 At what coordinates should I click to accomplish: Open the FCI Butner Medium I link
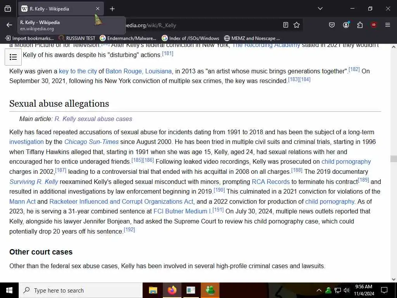182,211
